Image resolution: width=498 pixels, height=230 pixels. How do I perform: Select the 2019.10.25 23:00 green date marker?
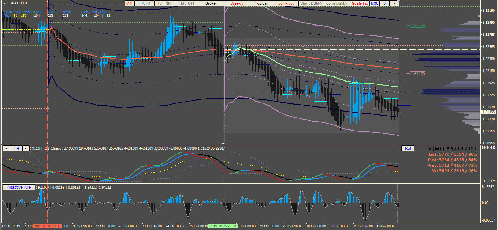click(223, 226)
